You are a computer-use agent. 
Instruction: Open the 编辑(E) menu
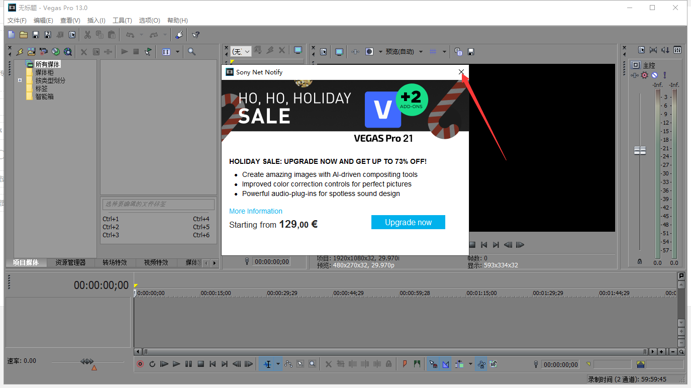click(x=43, y=21)
